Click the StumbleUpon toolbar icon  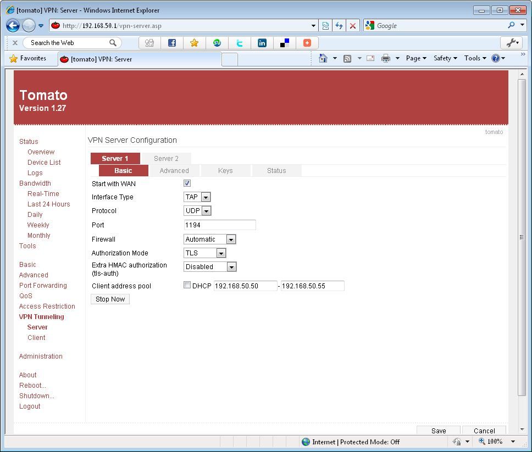tap(217, 43)
